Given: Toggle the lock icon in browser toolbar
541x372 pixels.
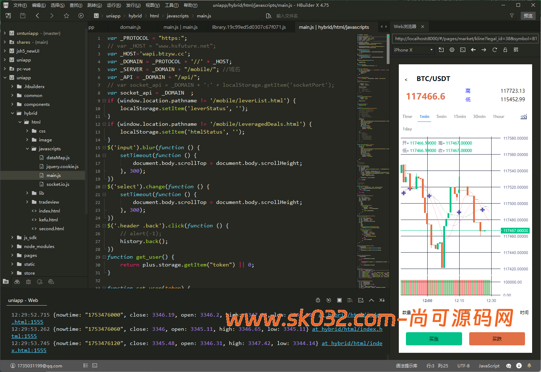Looking at the screenshot, I should point(505,50).
